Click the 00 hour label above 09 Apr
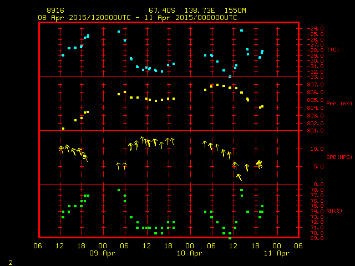Viewport: 355px width, 266px height. pos(103,246)
